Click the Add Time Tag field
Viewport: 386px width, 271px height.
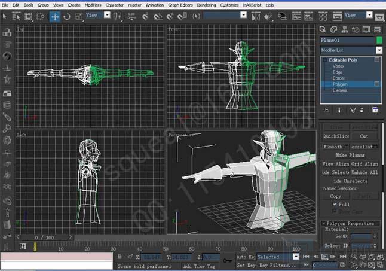(x=199, y=266)
